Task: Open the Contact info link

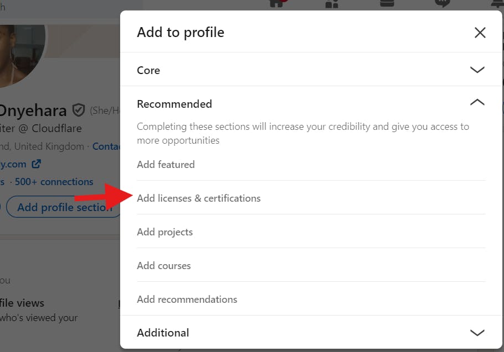Action: click(x=106, y=146)
